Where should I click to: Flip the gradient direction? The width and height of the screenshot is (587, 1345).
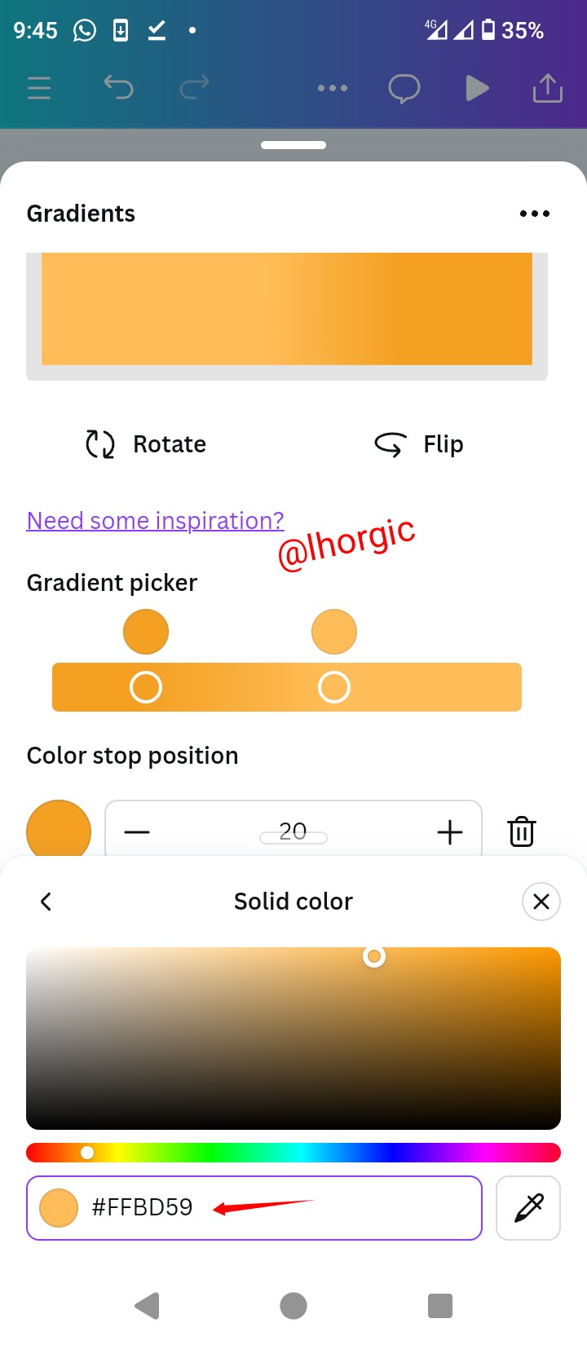point(419,444)
